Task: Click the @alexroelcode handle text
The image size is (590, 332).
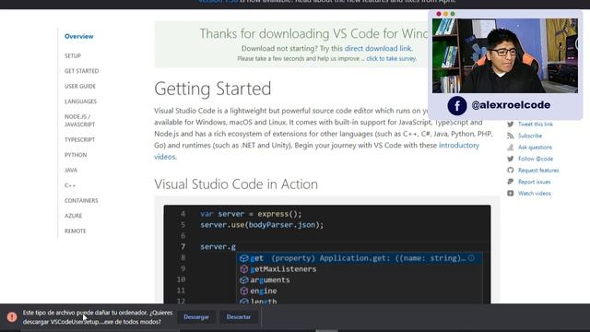Action: [x=511, y=105]
